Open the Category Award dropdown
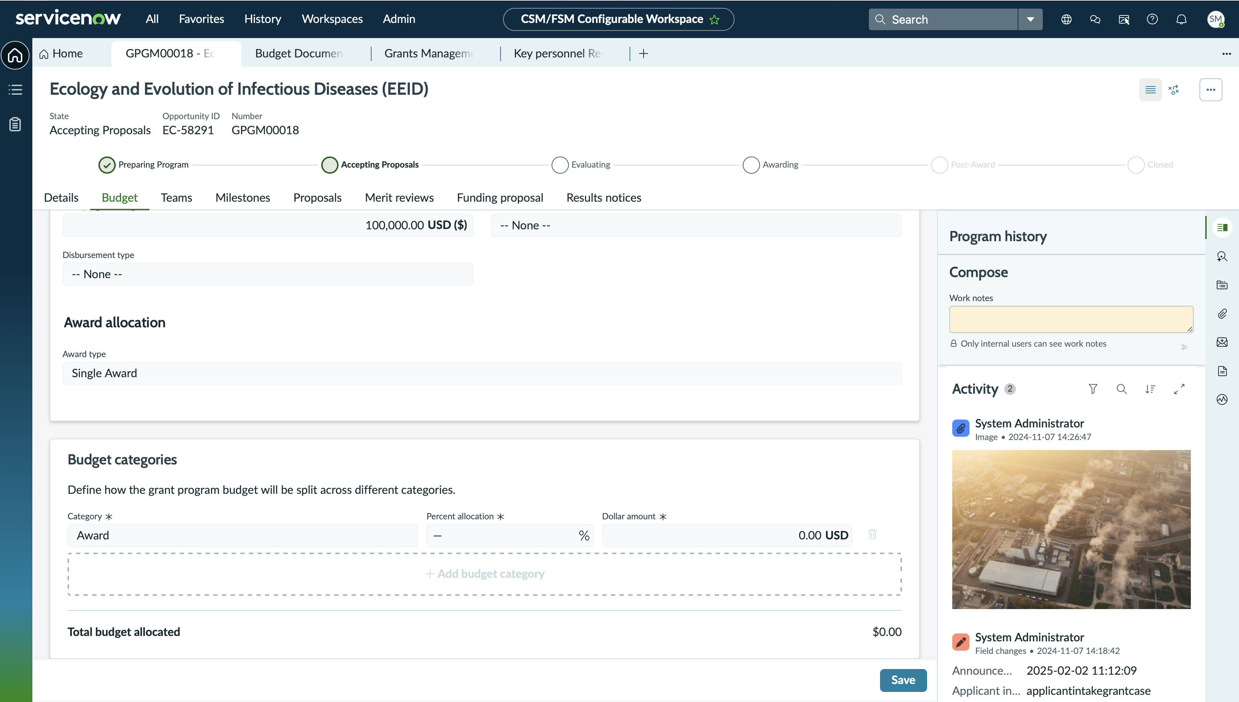 click(242, 535)
